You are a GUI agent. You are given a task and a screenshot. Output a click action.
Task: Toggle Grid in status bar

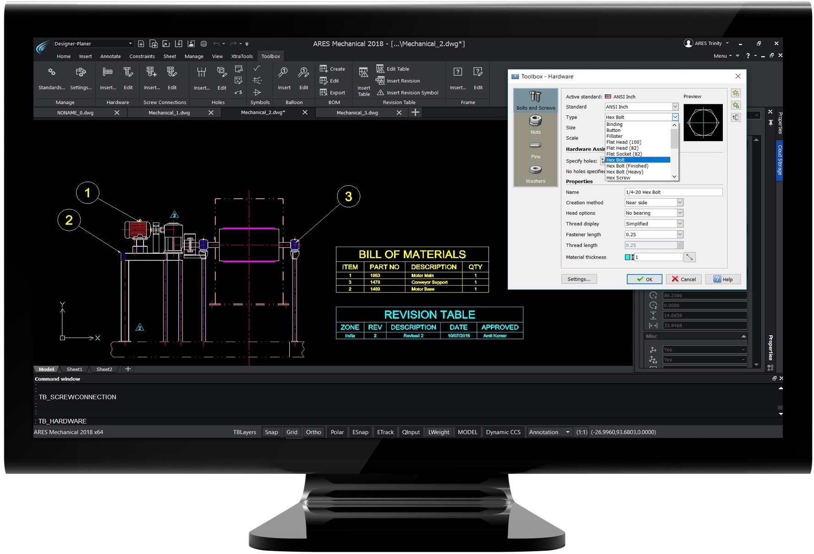tap(292, 432)
